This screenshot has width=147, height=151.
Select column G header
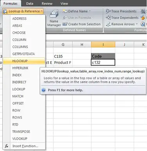point(63,45)
